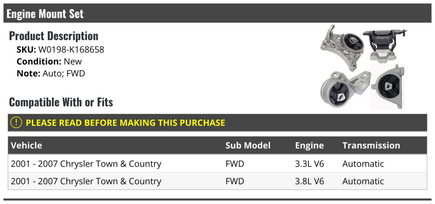
Task: Click the Engine column header
Action: 309,146
